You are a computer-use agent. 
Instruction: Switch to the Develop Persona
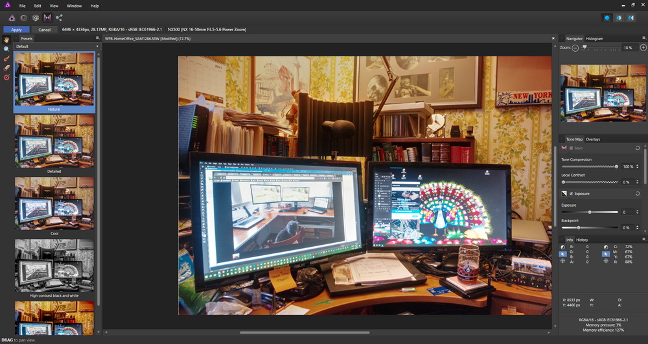click(36, 17)
